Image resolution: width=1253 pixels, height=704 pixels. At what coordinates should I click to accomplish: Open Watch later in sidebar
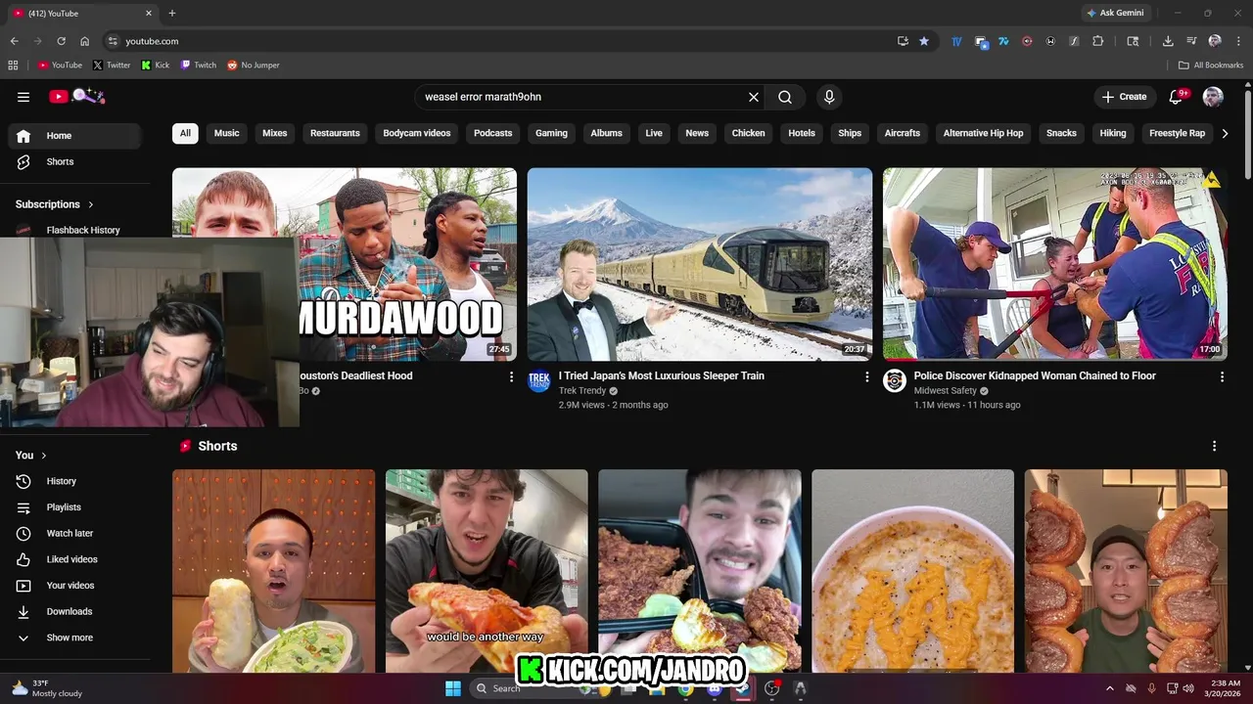point(74,533)
